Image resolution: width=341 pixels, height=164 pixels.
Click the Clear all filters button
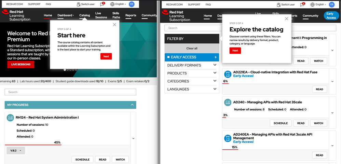(x=191, y=49)
